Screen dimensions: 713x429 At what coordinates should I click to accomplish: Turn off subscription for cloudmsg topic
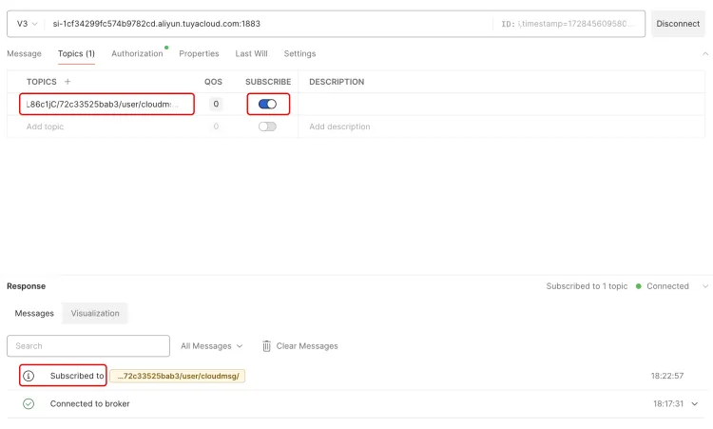pos(267,105)
